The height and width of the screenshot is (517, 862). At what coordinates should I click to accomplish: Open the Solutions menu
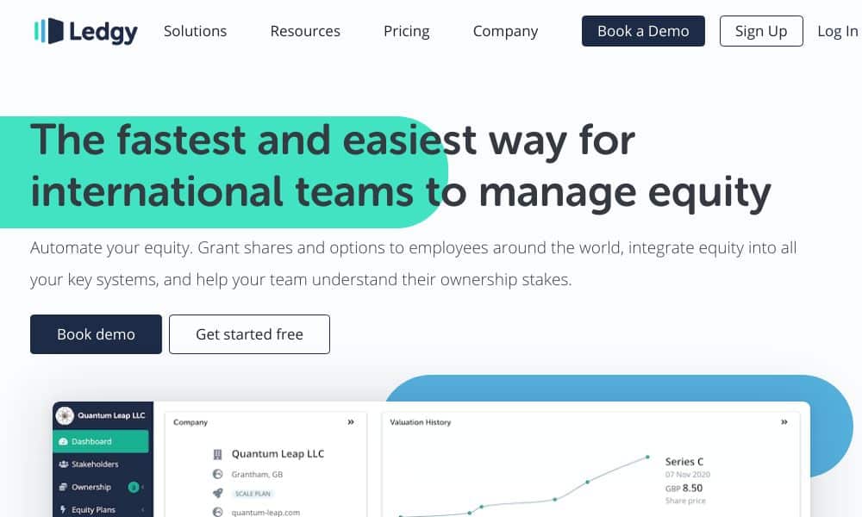click(x=195, y=31)
